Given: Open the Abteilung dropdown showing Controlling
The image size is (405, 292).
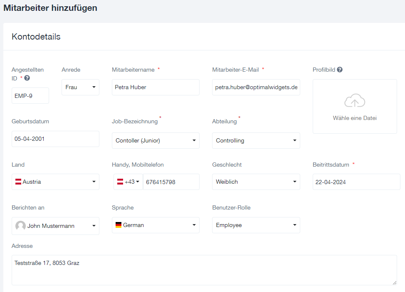Looking at the screenshot, I should click(256, 140).
